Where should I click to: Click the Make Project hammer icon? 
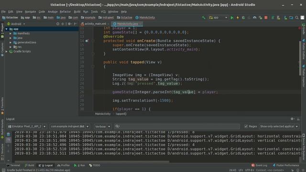pyautogui.click(x=204, y=18)
